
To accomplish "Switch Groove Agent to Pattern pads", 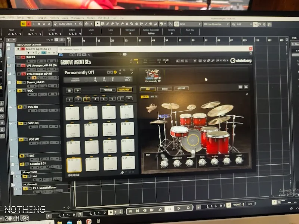I will coord(108,90).
